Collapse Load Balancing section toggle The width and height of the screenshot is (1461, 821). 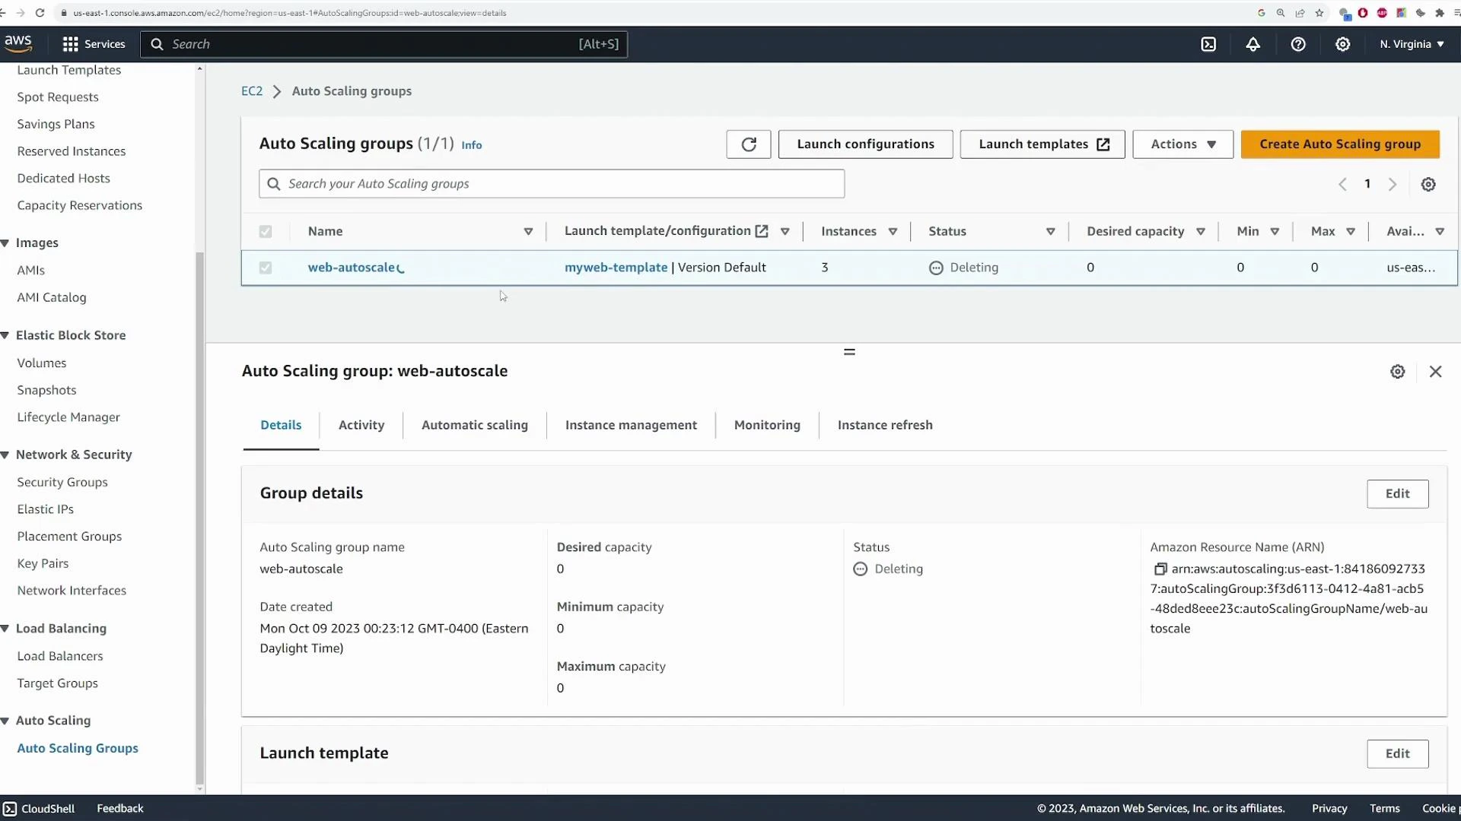(x=5, y=629)
